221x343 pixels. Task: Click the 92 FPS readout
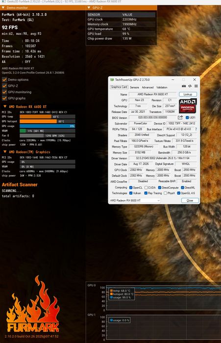point(10,27)
